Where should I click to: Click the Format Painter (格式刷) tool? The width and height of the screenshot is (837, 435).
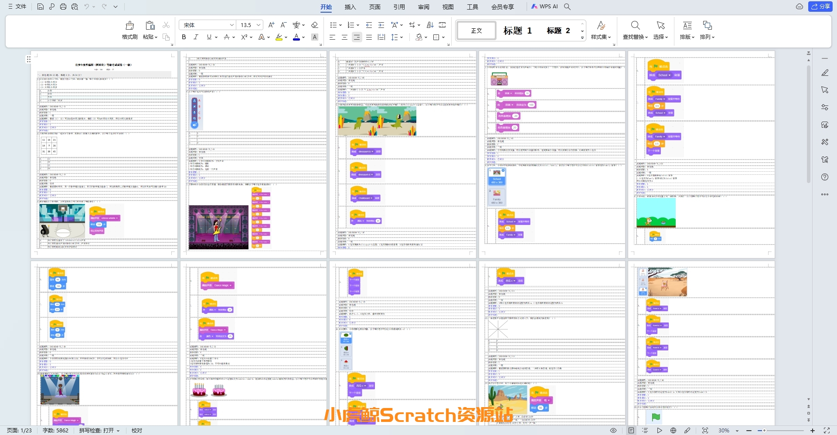click(x=129, y=31)
